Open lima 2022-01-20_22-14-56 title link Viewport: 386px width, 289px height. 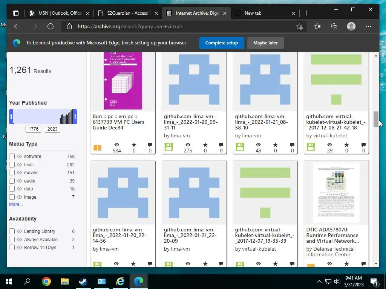click(119, 235)
